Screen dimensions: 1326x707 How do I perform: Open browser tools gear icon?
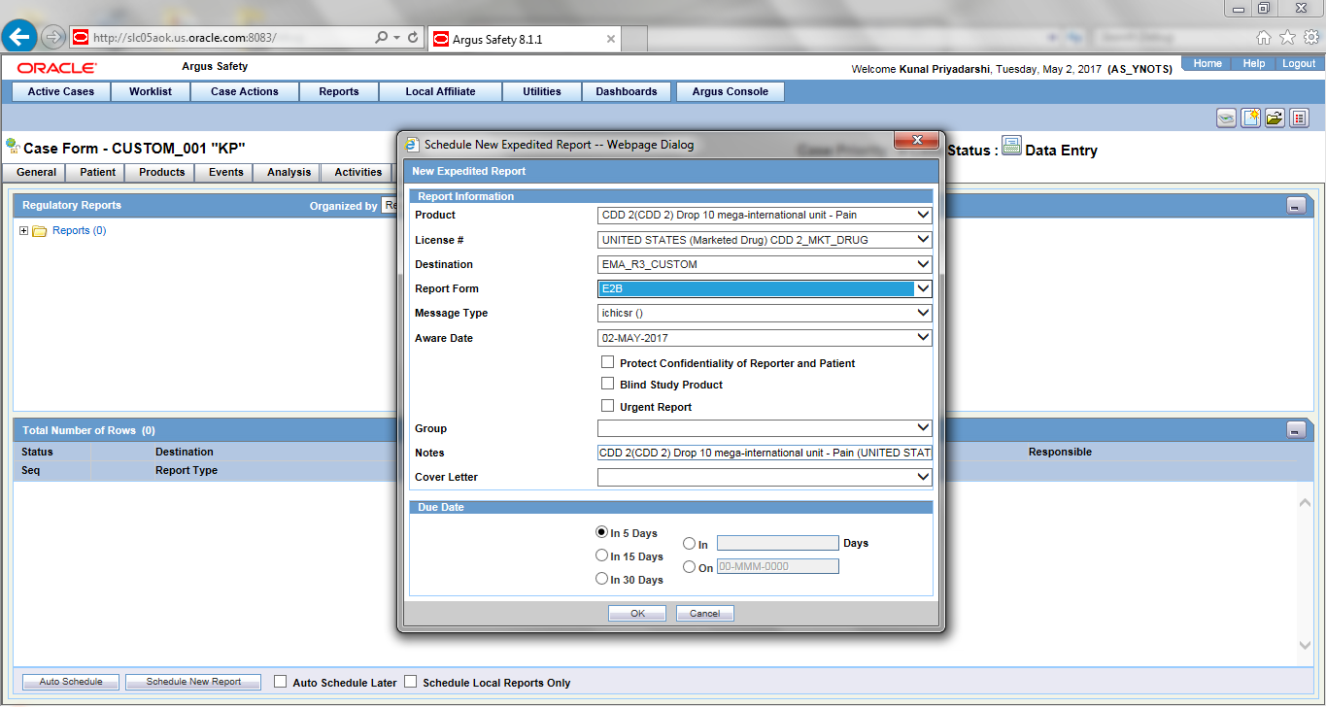pyautogui.click(x=1310, y=37)
